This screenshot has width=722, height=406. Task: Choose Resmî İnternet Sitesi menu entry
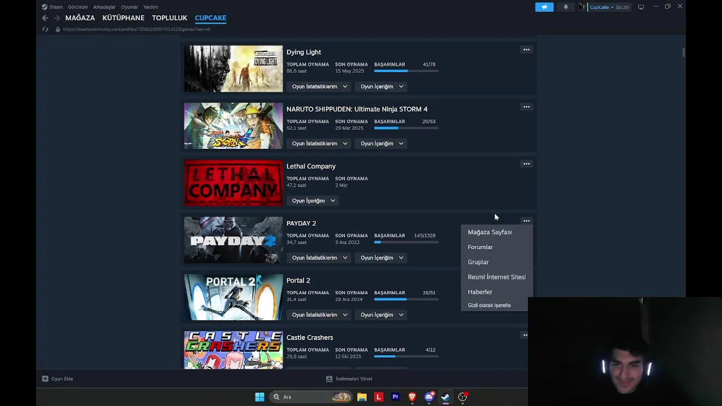[x=496, y=277]
